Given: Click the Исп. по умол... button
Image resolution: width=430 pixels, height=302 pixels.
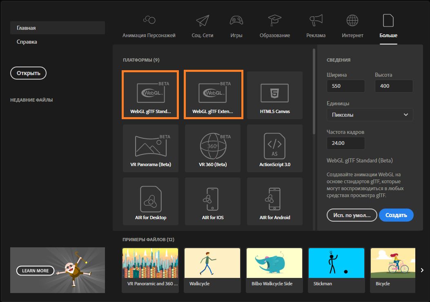Looking at the screenshot, I should (x=352, y=215).
